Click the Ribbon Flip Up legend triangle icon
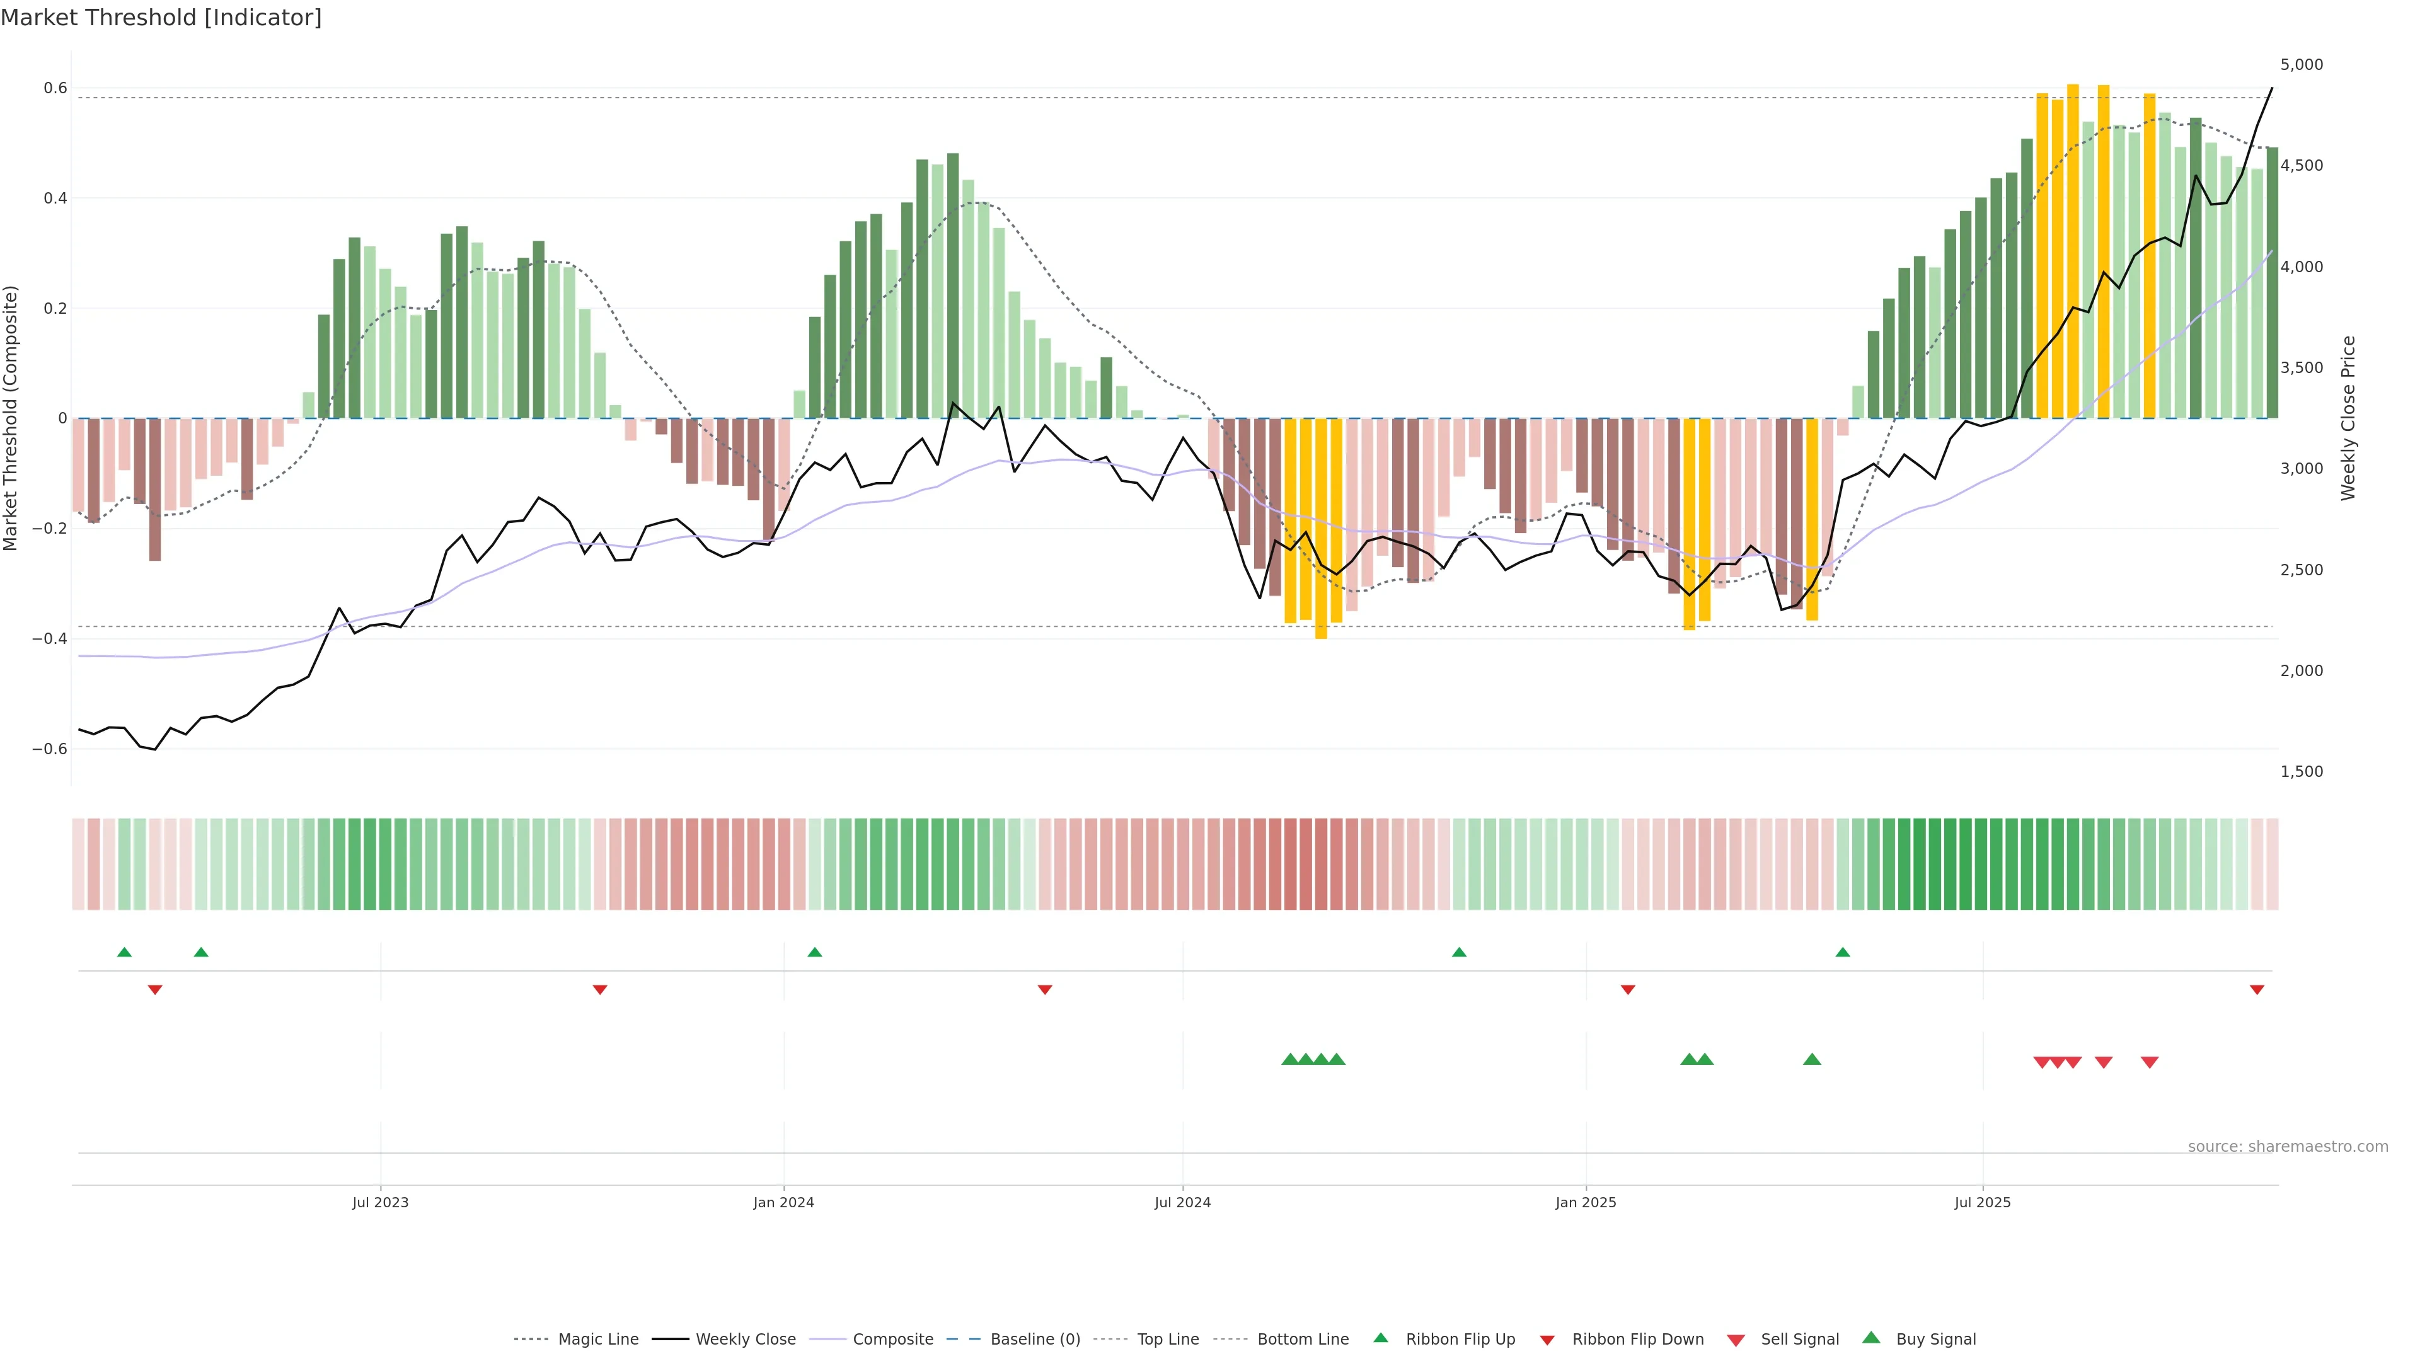Image resolution: width=2420 pixels, height=1361 pixels. click(1380, 1338)
